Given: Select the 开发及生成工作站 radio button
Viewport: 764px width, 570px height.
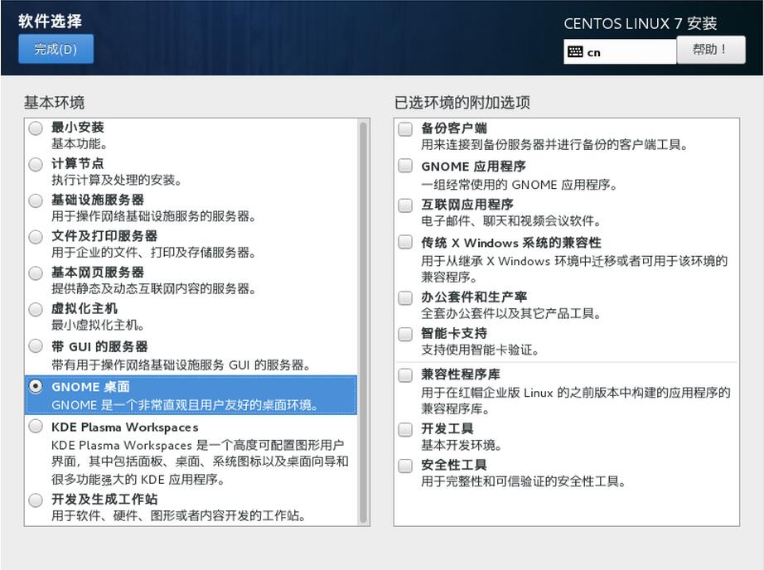Looking at the screenshot, I should (36, 500).
